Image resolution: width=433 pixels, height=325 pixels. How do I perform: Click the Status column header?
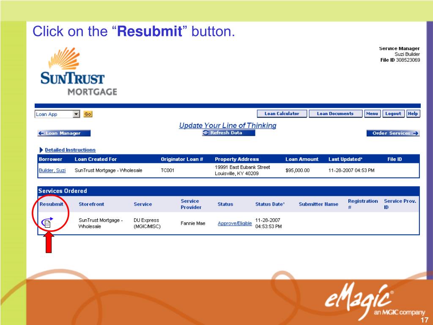tap(225, 204)
